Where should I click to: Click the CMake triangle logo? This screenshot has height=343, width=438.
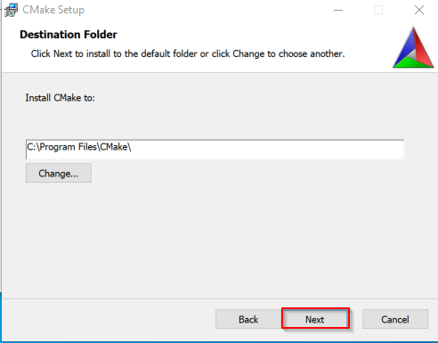click(413, 48)
